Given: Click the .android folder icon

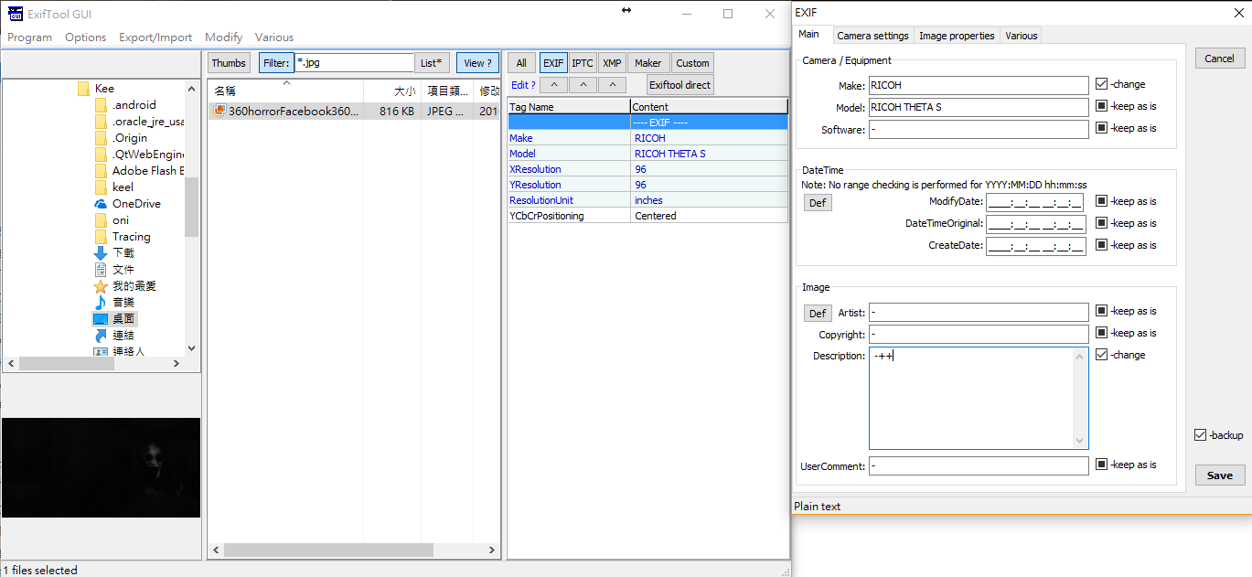Looking at the screenshot, I should point(101,105).
